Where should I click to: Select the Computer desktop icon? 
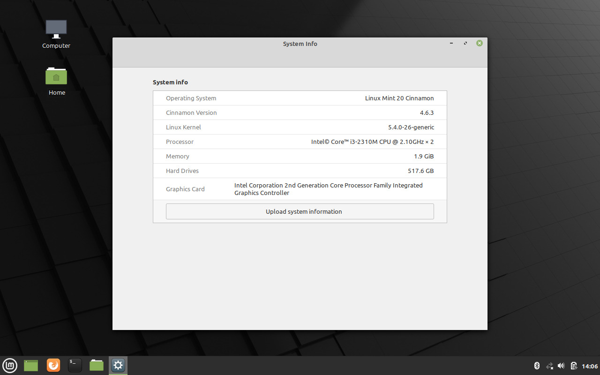point(56,34)
